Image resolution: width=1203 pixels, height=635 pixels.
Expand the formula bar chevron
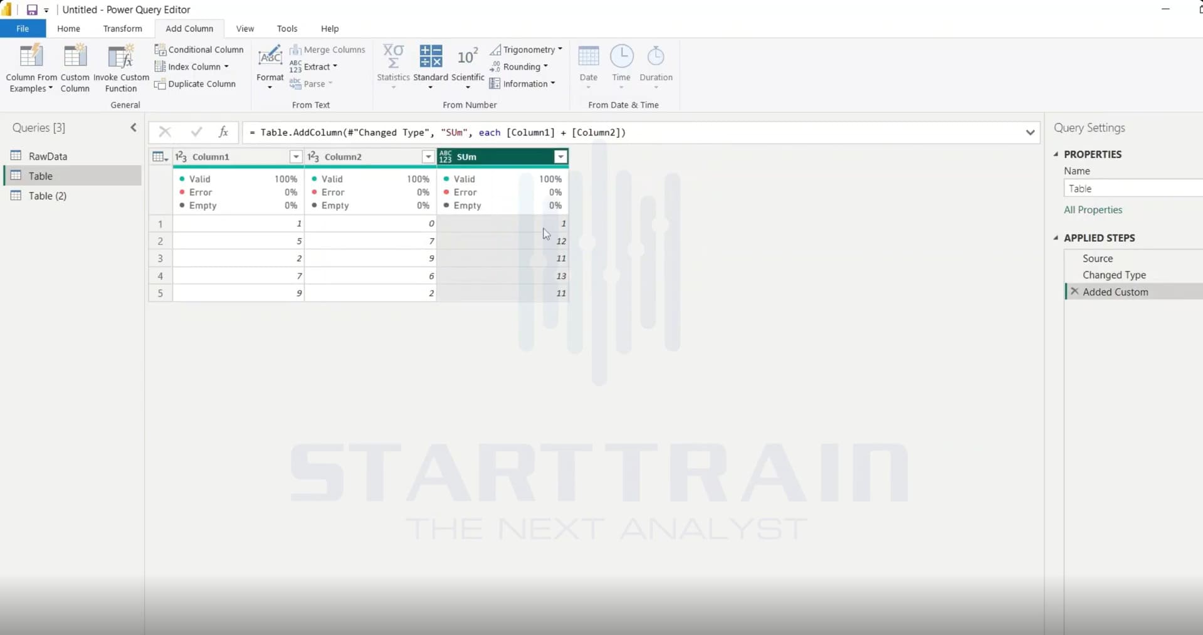[x=1030, y=132]
